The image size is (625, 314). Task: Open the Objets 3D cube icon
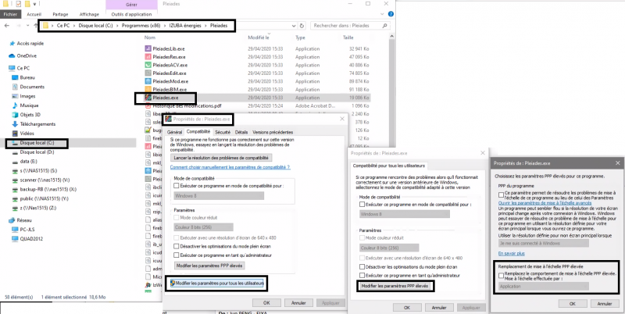(15, 115)
